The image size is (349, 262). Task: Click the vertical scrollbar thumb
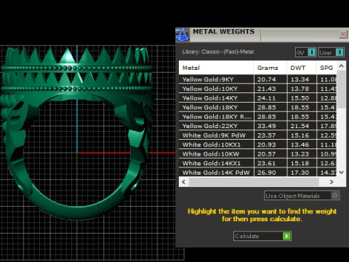pyautogui.click(x=341, y=90)
